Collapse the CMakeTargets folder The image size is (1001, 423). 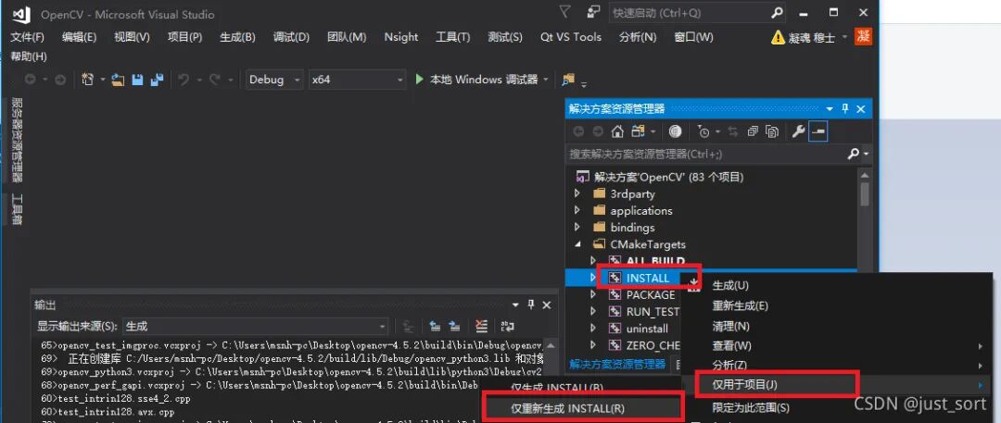tap(577, 243)
